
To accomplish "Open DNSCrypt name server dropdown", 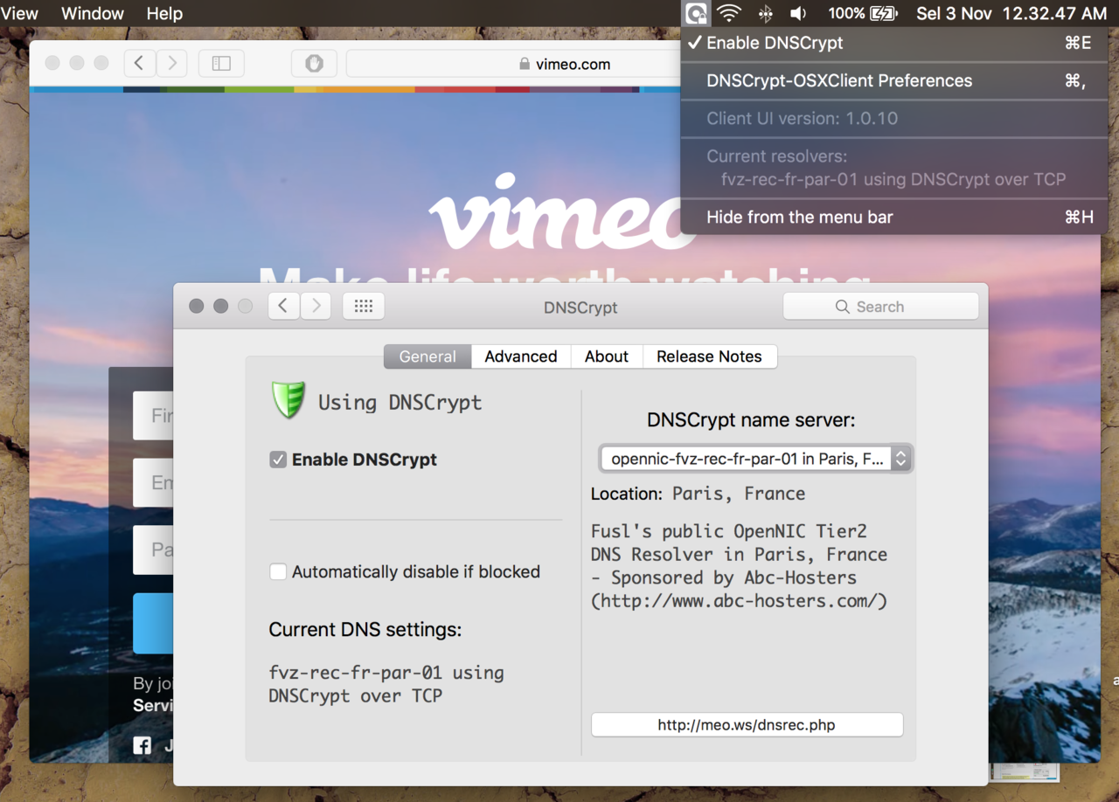I will pyautogui.click(x=756, y=459).
